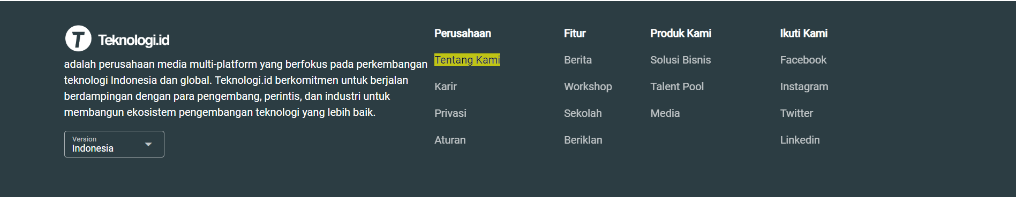Screen dimensions: 1016x197
Task: Open the Linkedin link
Action: coord(800,140)
